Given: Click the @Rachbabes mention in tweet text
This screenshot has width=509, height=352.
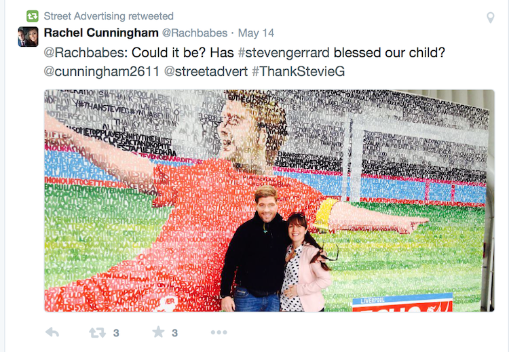Looking at the screenshot, I should click(x=86, y=53).
